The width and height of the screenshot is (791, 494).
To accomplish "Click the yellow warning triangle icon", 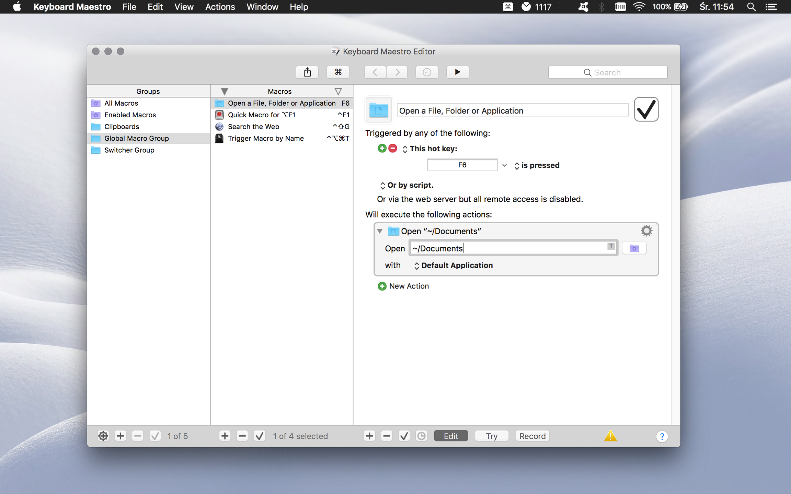I will tap(610, 436).
